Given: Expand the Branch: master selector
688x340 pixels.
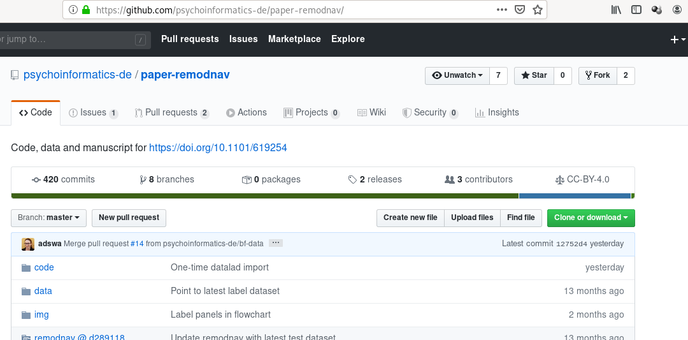Looking at the screenshot, I should (x=48, y=218).
